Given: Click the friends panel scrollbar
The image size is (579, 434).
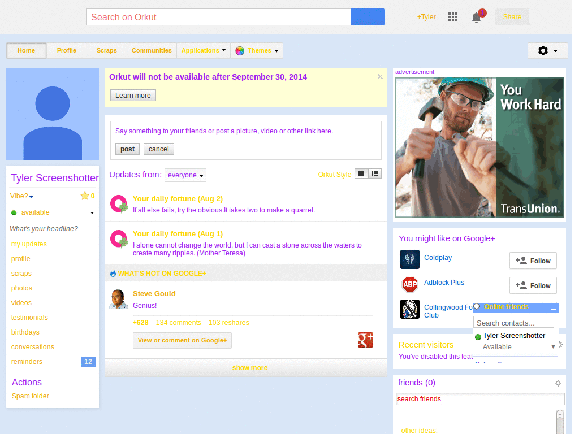Looking at the screenshot, I should (560, 422).
